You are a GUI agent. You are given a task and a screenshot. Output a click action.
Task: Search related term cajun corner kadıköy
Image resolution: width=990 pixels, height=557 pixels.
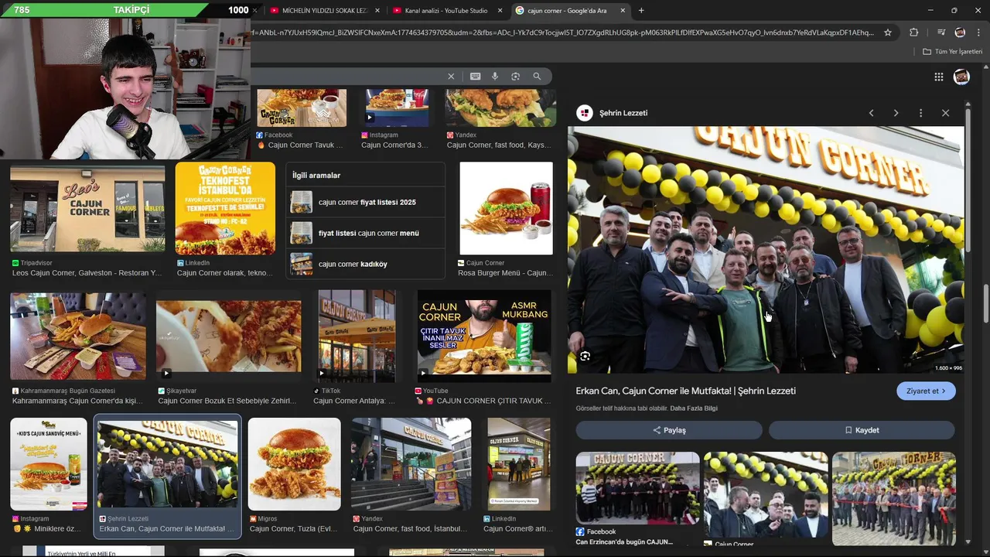[366, 264]
